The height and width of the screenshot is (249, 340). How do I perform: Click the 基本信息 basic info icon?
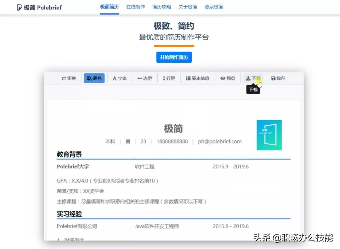(197, 78)
